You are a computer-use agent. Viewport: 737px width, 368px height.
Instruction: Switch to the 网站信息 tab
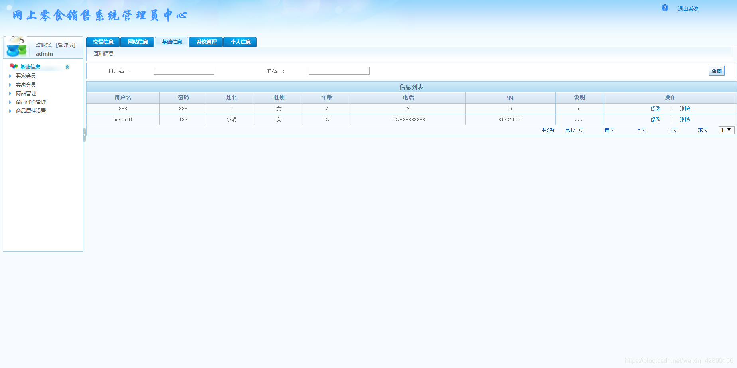point(138,42)
